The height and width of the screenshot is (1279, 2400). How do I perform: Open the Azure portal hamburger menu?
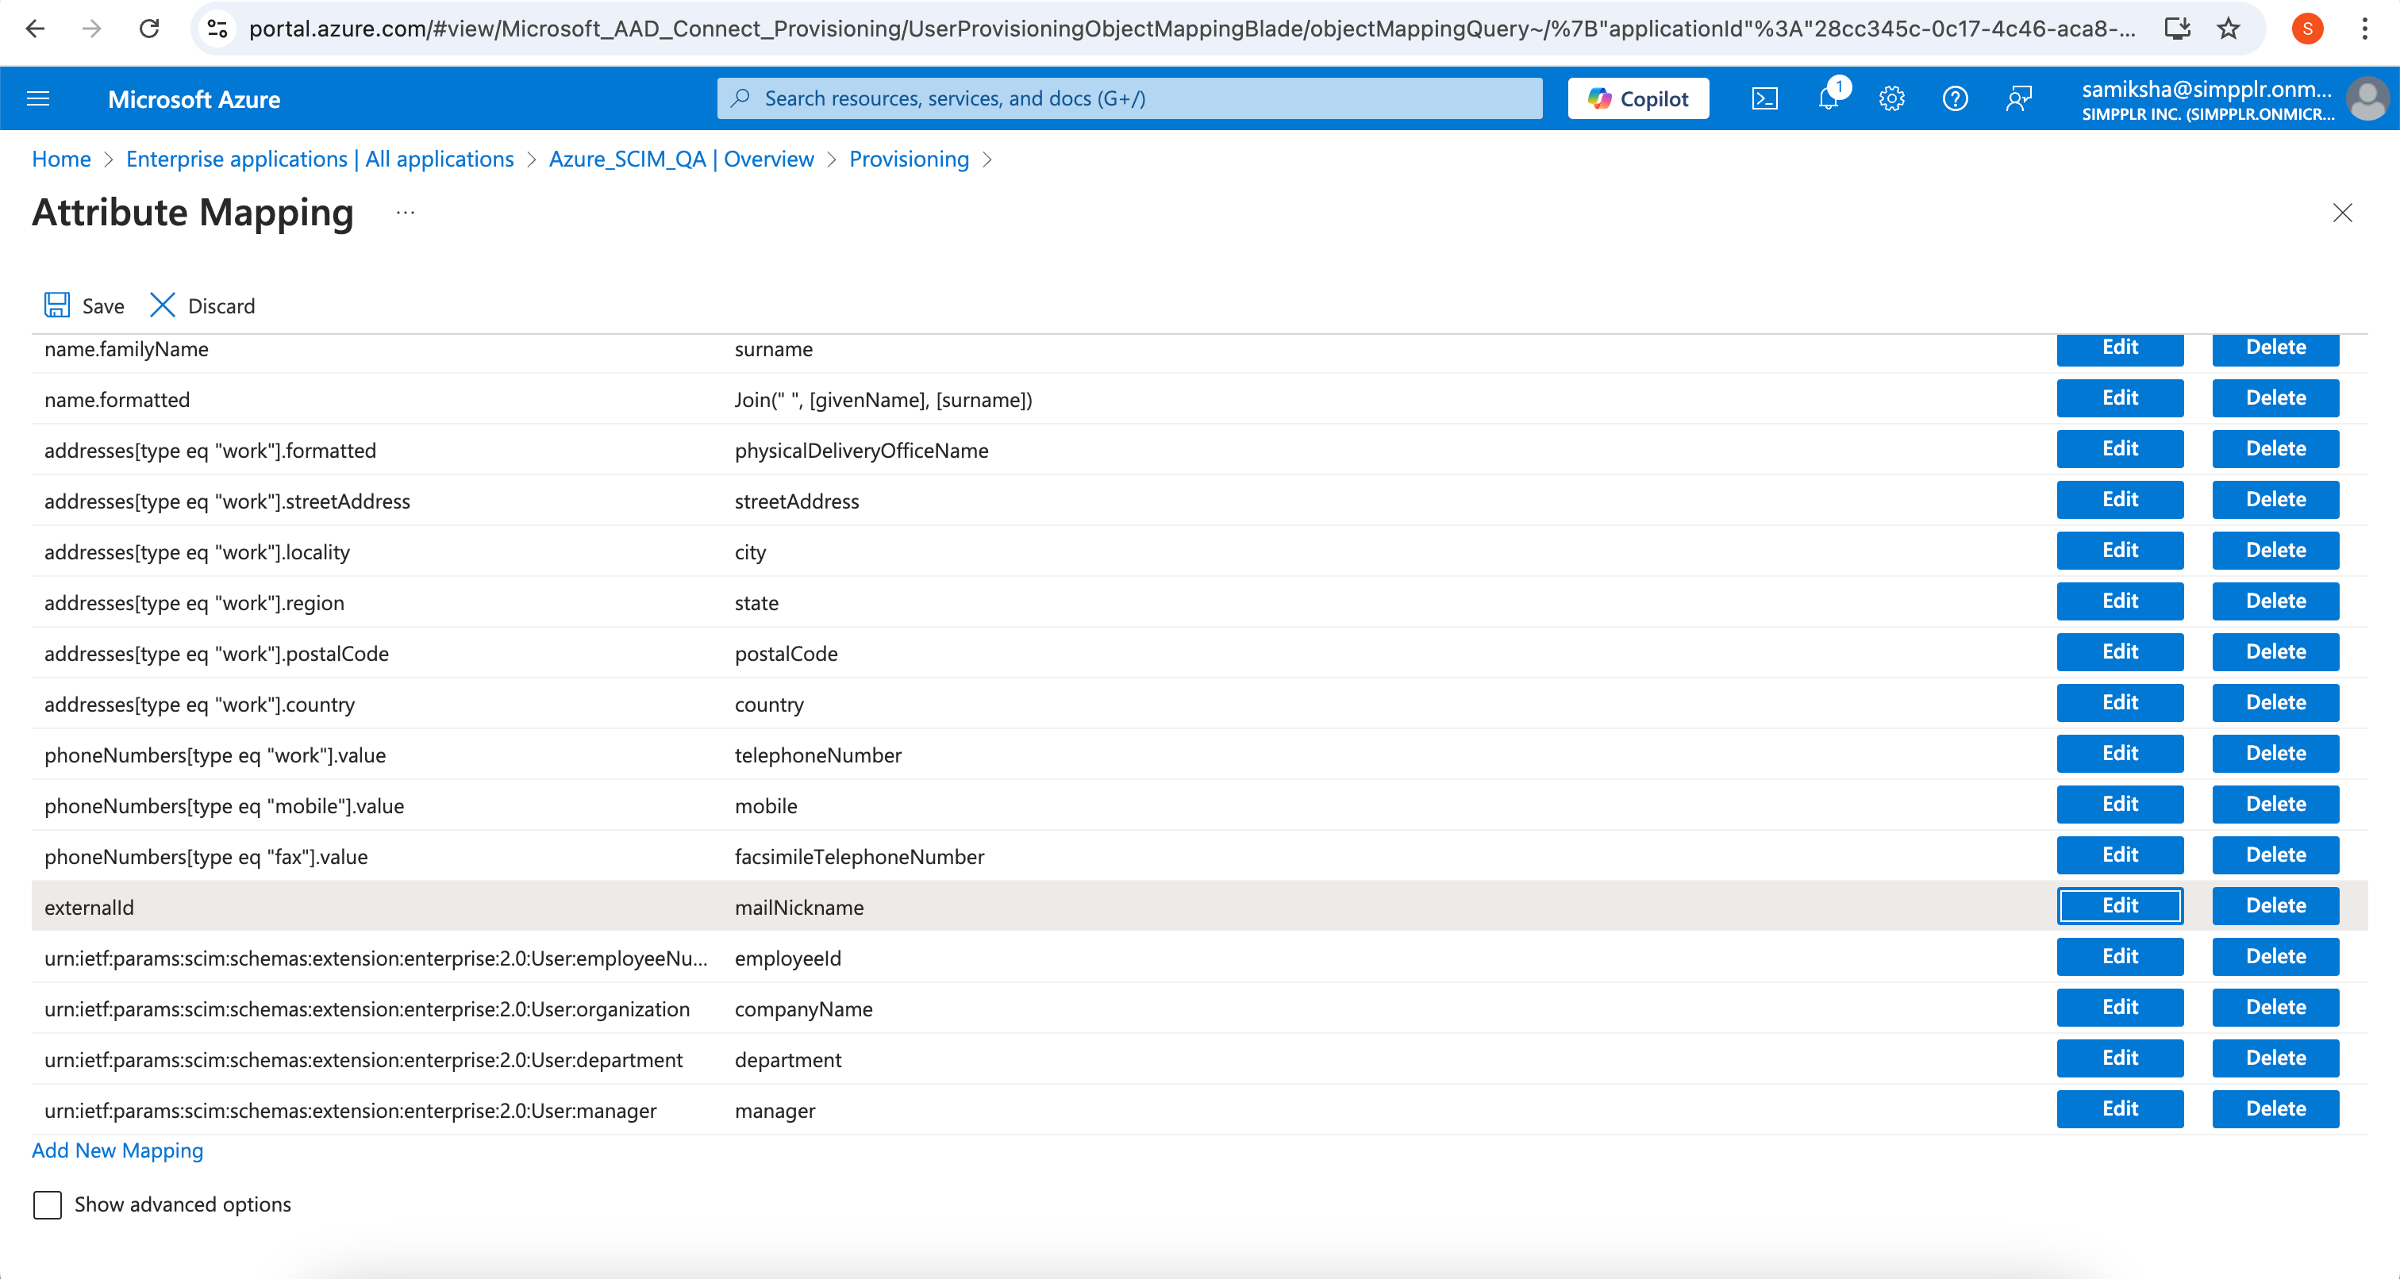(38, 98)
